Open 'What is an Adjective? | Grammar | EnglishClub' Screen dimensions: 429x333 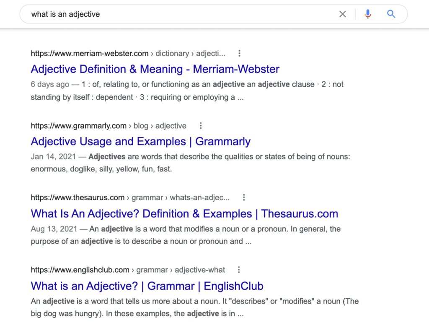coord(147,286)
